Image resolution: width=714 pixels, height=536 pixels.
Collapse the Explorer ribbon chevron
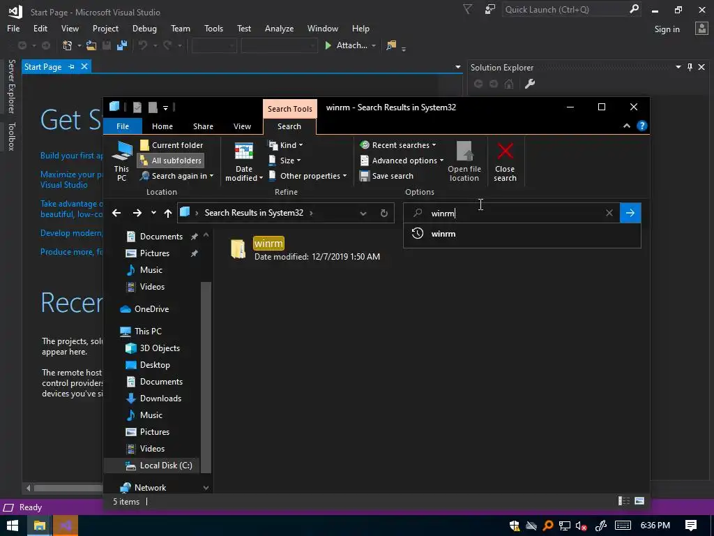[627, 126]
